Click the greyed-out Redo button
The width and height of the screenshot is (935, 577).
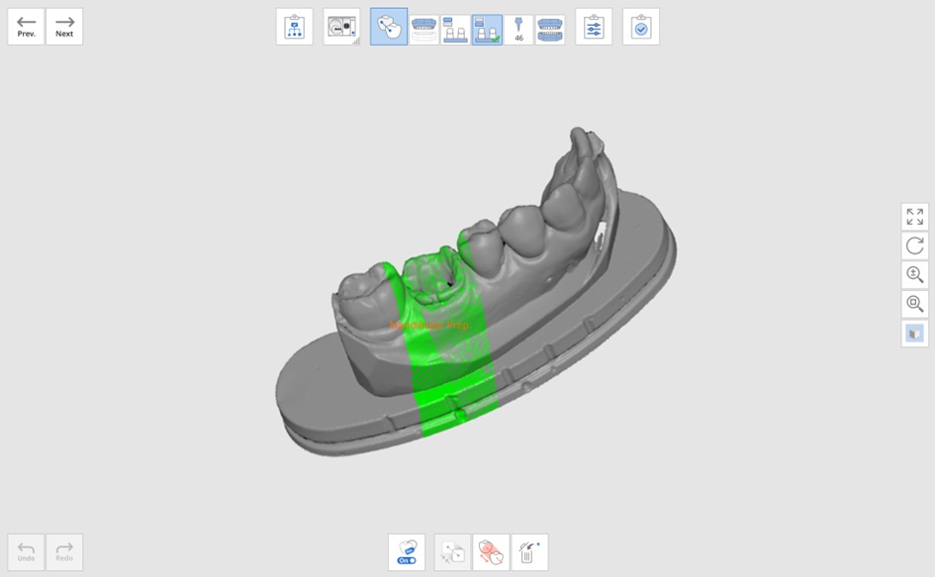click(64, 552)
